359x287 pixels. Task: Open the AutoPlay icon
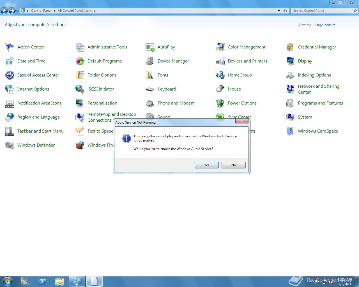coord(150,47)
